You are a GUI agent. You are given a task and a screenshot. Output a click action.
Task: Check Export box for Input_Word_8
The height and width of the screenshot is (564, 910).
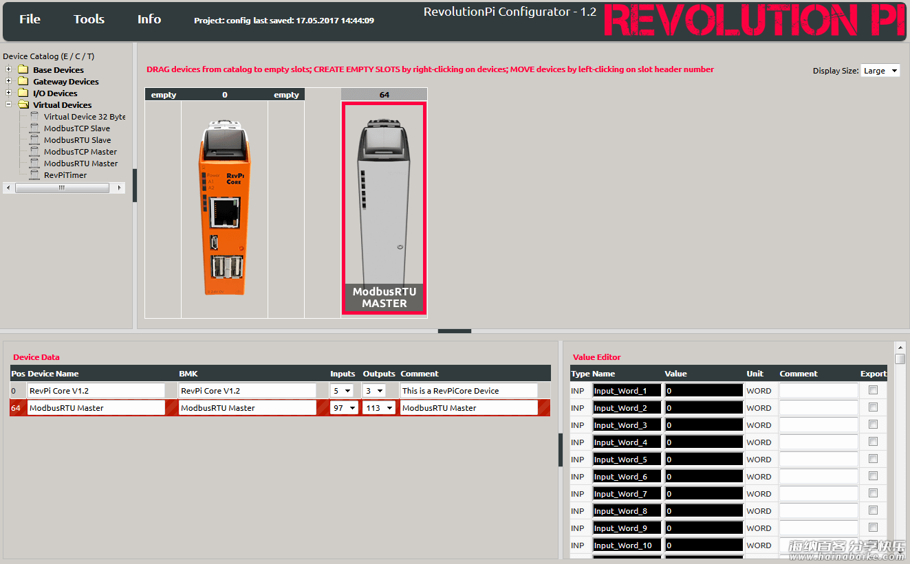(x=873, y=510)
